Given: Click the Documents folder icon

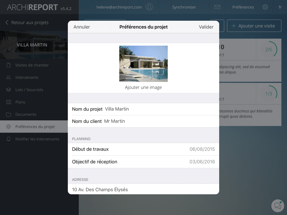Looking at the screenshot, I should pyautogui.click(x=8, y=114).
